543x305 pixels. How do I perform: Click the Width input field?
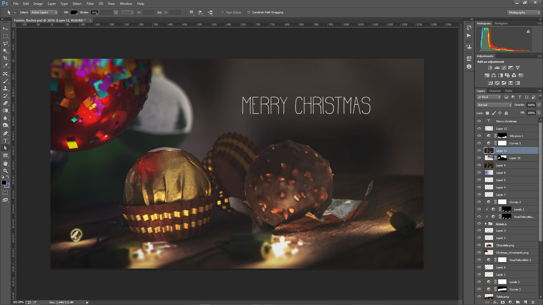tap(149, 12)
